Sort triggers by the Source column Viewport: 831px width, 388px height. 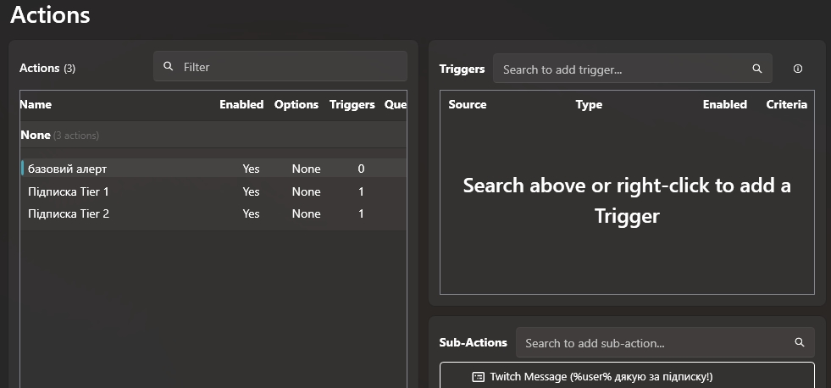[x=468, y=105]
